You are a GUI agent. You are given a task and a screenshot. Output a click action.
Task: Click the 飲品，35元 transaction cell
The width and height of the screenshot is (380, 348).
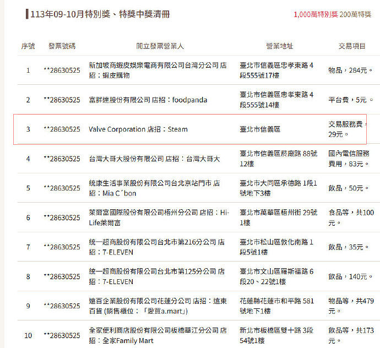(348, 247)
